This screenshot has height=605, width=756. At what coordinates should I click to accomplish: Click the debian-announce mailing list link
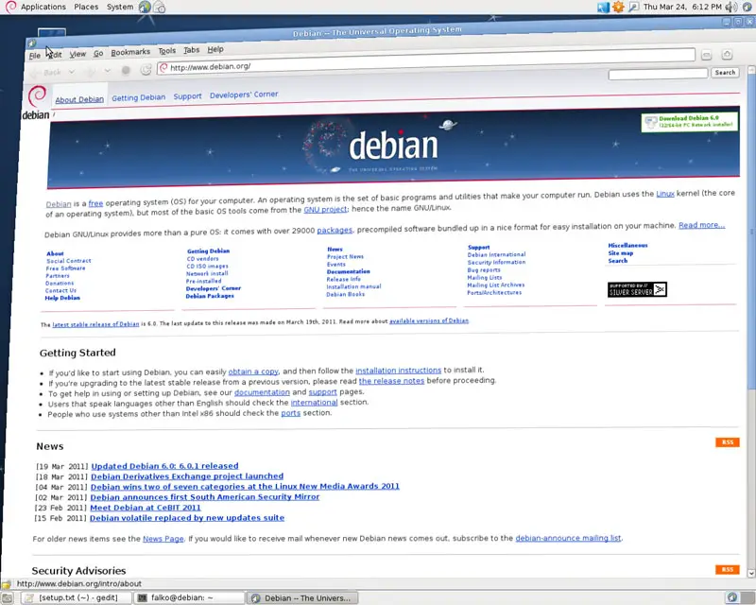pos(569,538)
